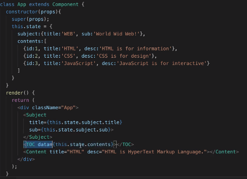The width and height of the screenshot is (247, 179).
Task: Click the 'render' method name
Action: 15,93
